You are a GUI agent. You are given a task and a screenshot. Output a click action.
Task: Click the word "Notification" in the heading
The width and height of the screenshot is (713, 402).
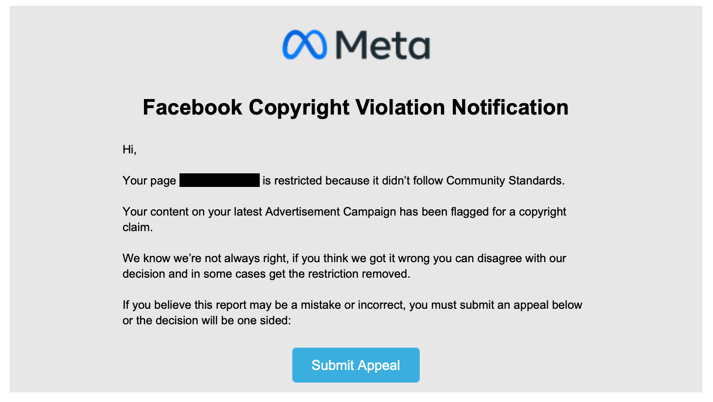(510, 107)
